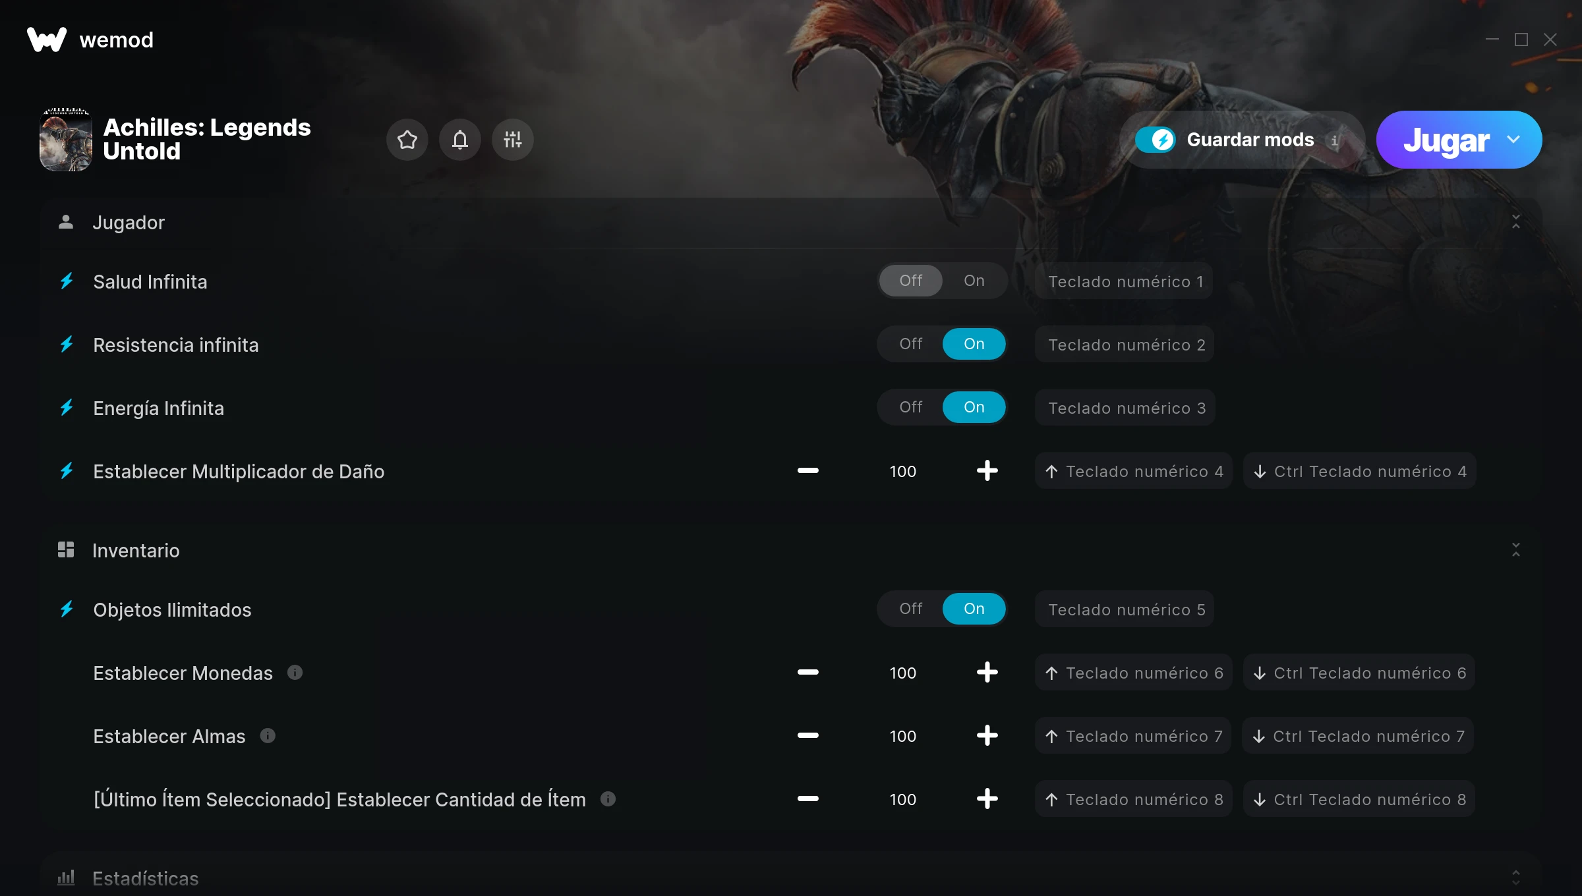Favorite the game with the star icon

click(407, 140)
